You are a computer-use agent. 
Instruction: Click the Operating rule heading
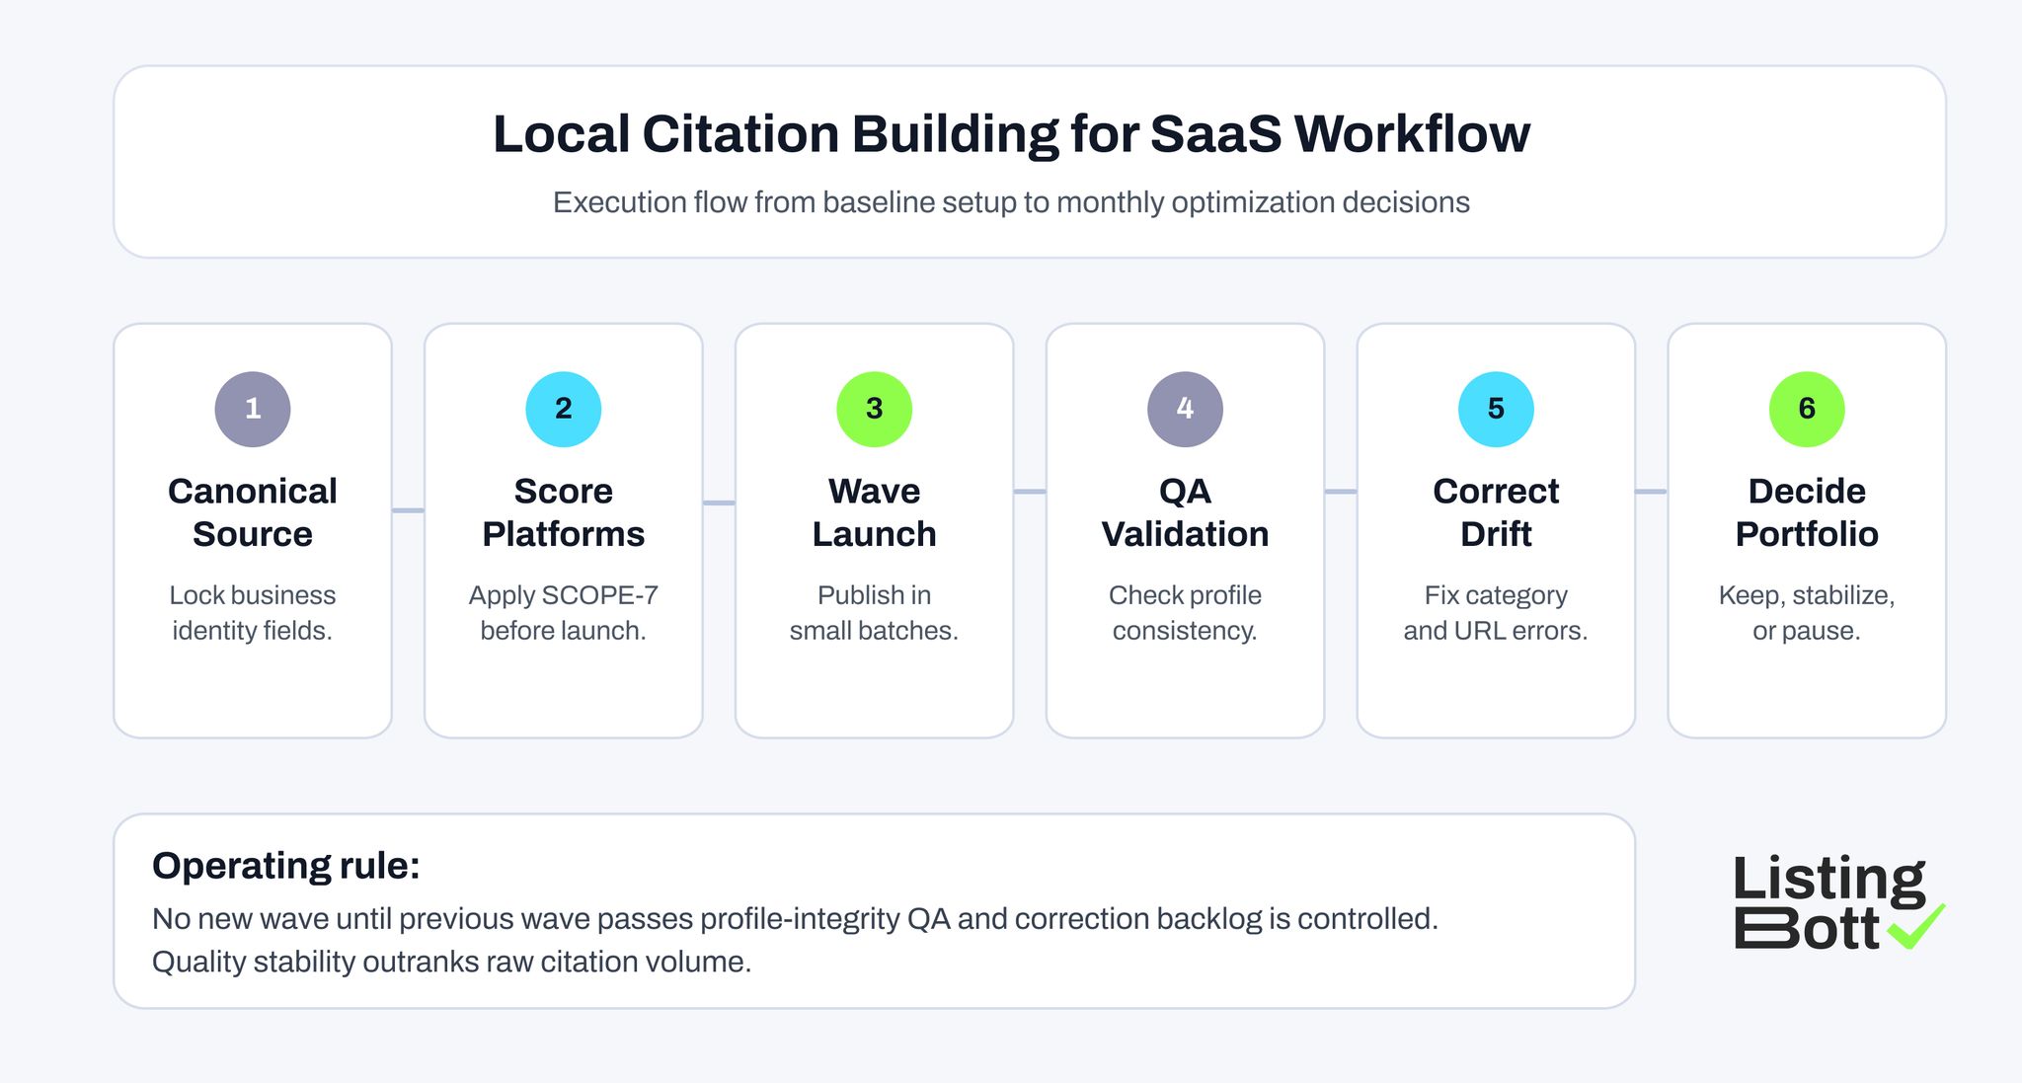pos(287,866)
